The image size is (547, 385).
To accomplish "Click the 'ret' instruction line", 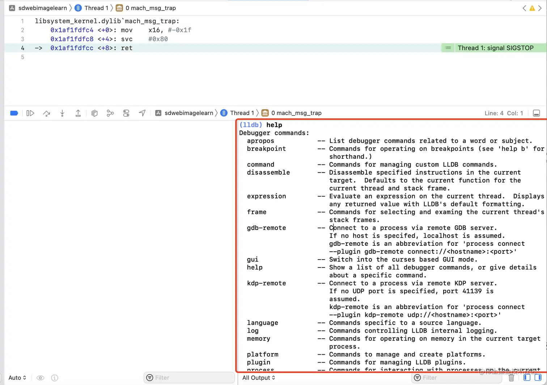I will (x=127, y=48).
